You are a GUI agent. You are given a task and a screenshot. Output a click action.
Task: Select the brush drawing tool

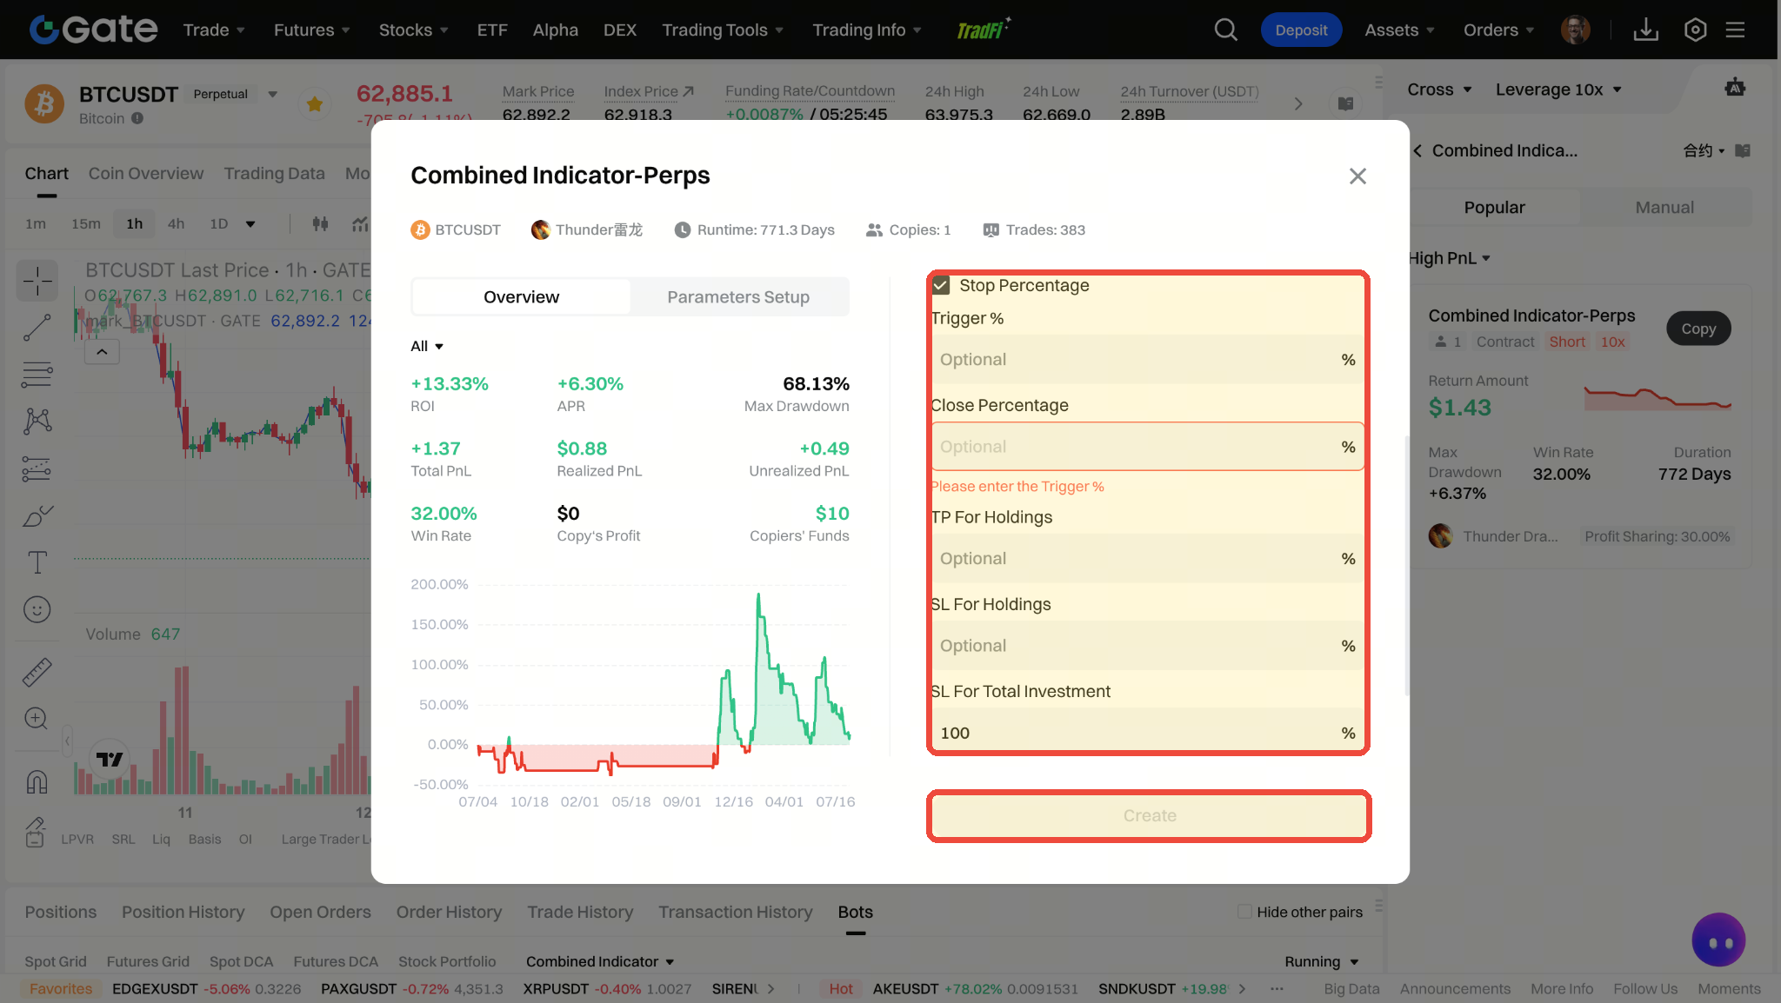[x=37, y=515]
